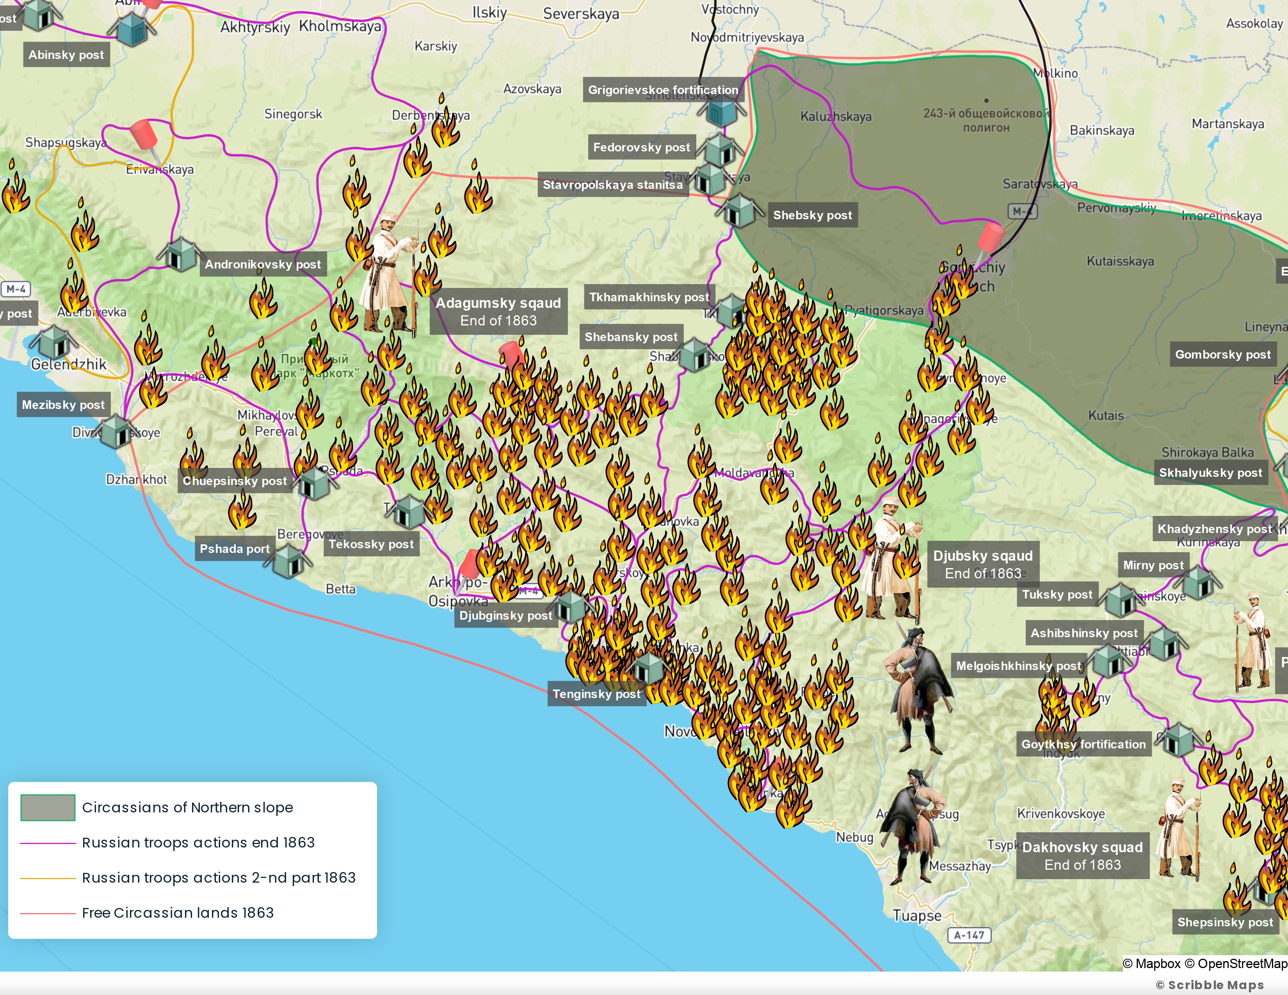Click the purple Russian troops end 1863 legend line
The height and width of the screenshot is (995, 1288).
pos(48,843)
